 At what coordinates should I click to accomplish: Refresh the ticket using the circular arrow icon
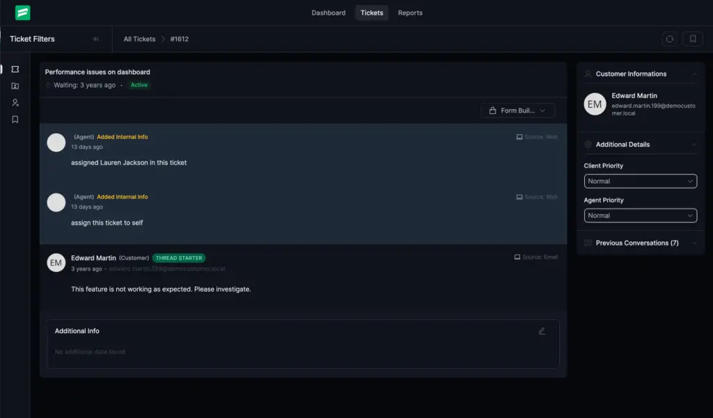pos(670,39)
